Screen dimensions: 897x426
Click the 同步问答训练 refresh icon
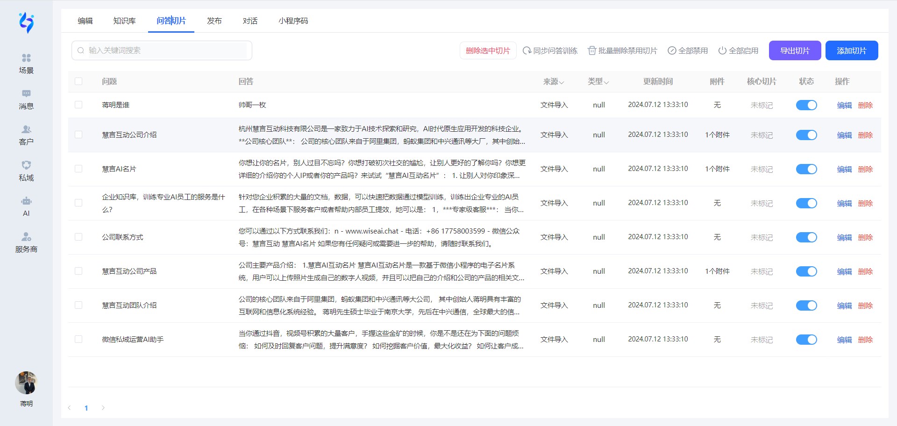click(527, 50)
